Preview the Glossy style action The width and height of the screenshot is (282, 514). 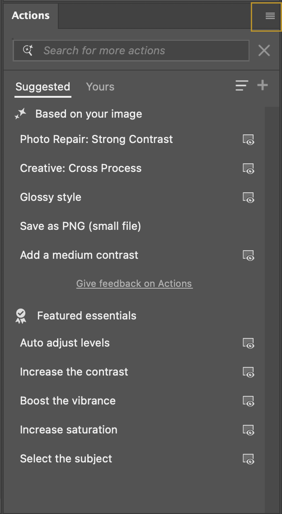click(248, 198)
